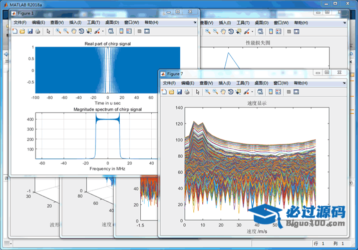Click New Figure icon in Figure 1 toolbar
The height and width of the screenshot is (250, 358).
coord(15,31)
